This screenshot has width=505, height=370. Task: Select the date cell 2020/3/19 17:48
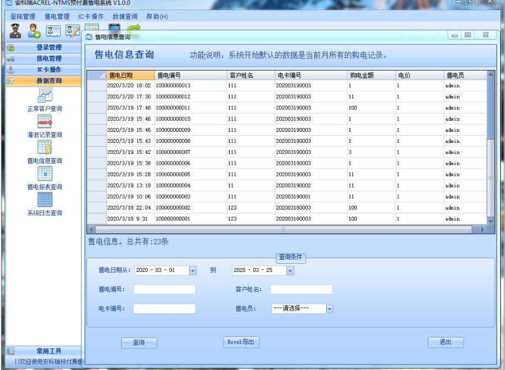coord(131,108)
